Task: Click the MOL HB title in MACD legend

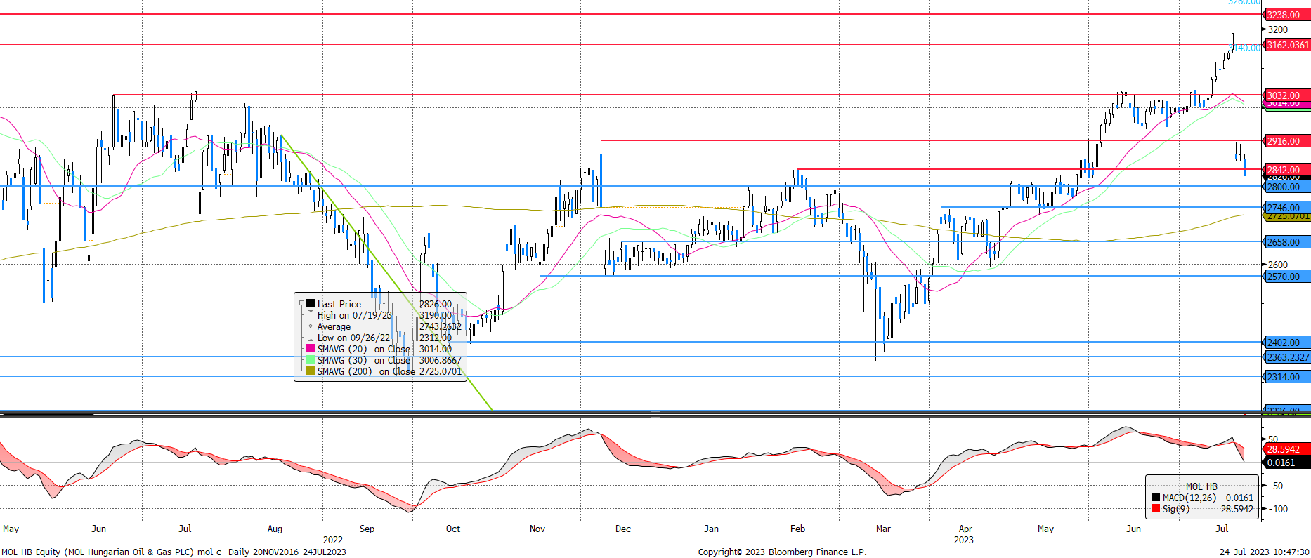Action: (1201, 486)
